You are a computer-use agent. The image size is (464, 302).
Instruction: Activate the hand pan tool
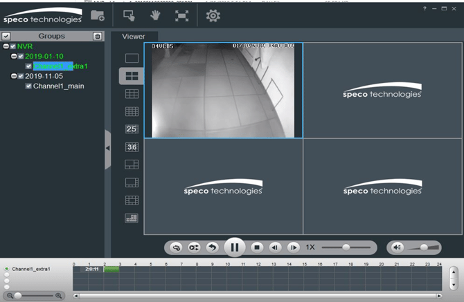(155, 15)
